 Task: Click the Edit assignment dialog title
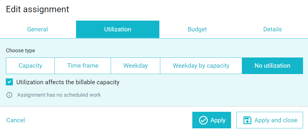click(x=38, y=9)
